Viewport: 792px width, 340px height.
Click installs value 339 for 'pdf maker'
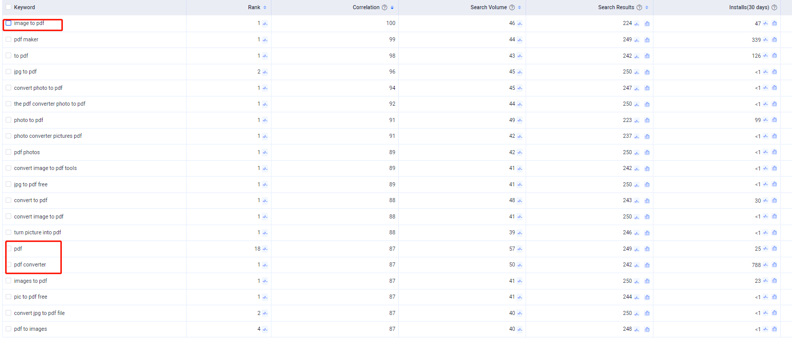tap(756, 40)
